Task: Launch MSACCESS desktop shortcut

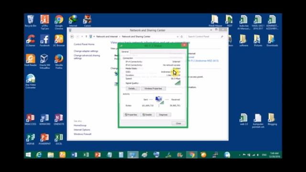Action: tap(31, 119)
